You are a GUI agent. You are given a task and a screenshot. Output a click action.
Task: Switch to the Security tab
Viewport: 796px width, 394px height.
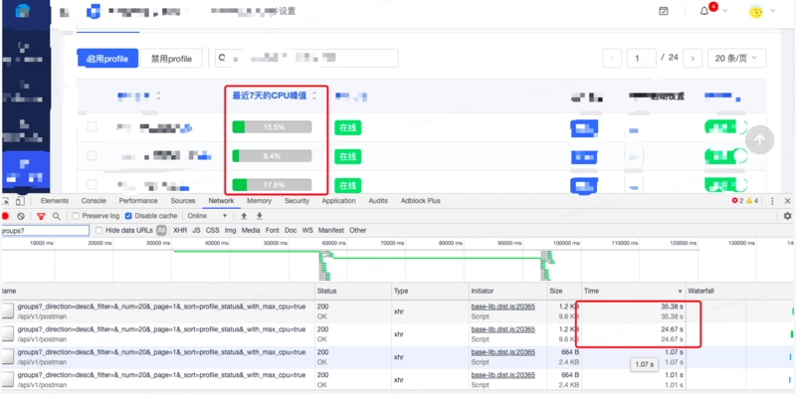point(297,201)
